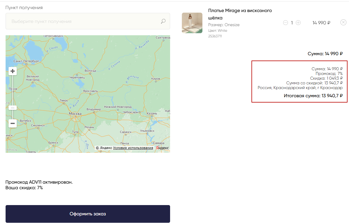Click 'Смоленск' city label on the map
Screen dimensions: 349x223
(38, 125)
